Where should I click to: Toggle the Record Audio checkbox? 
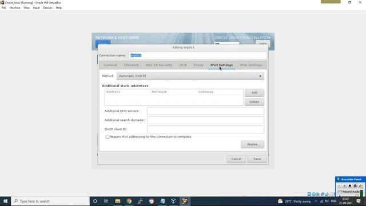(x=340, y=192)
